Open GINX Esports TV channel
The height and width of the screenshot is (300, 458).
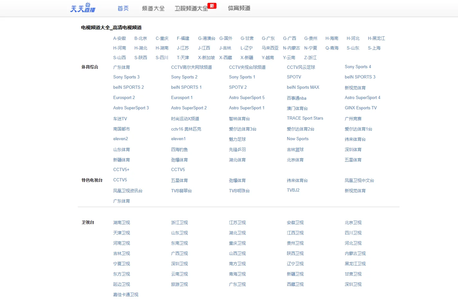coord(361,108)
